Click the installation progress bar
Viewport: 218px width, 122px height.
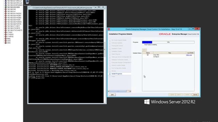click(x=168, y=42)
